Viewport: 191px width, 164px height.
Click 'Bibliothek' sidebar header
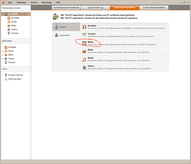coord(7,41)
